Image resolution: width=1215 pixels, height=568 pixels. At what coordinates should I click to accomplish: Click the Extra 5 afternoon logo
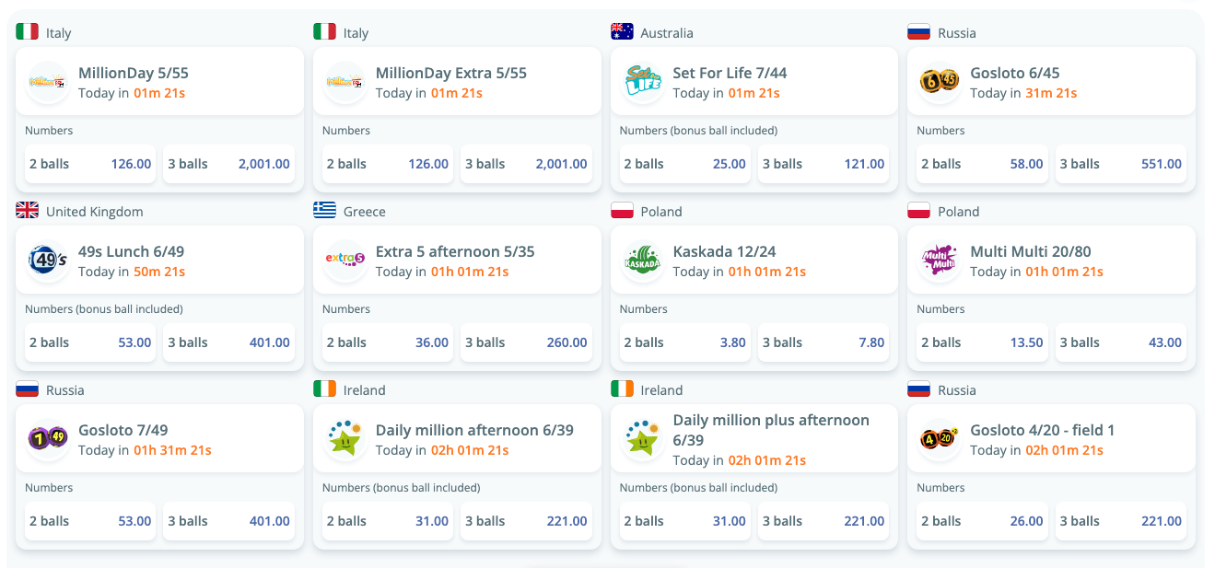pyautogui.click(x=345, y=261)
